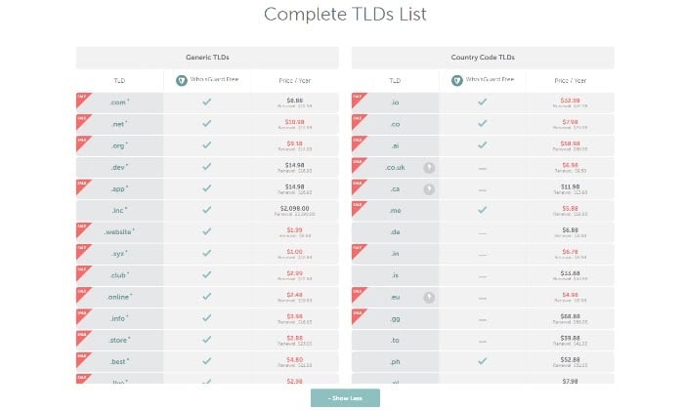The height and width of the screenshot is (410, 684).
Task: Select the Generic TLDs header
Action: 207,58
